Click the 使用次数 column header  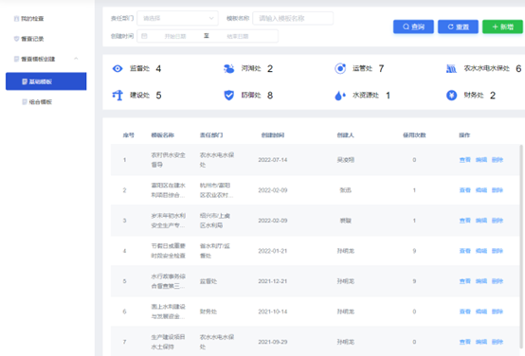pos(414,135)
